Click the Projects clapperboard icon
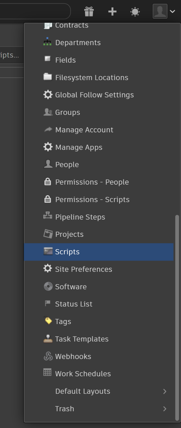 pos(48,234)
